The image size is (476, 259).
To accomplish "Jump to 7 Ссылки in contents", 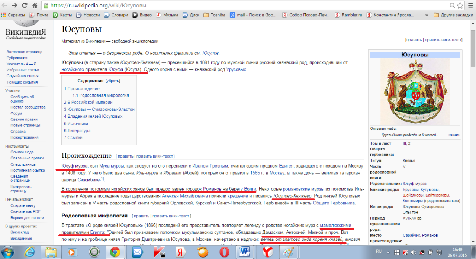I will pyautogui.click(x=73, y=137).
